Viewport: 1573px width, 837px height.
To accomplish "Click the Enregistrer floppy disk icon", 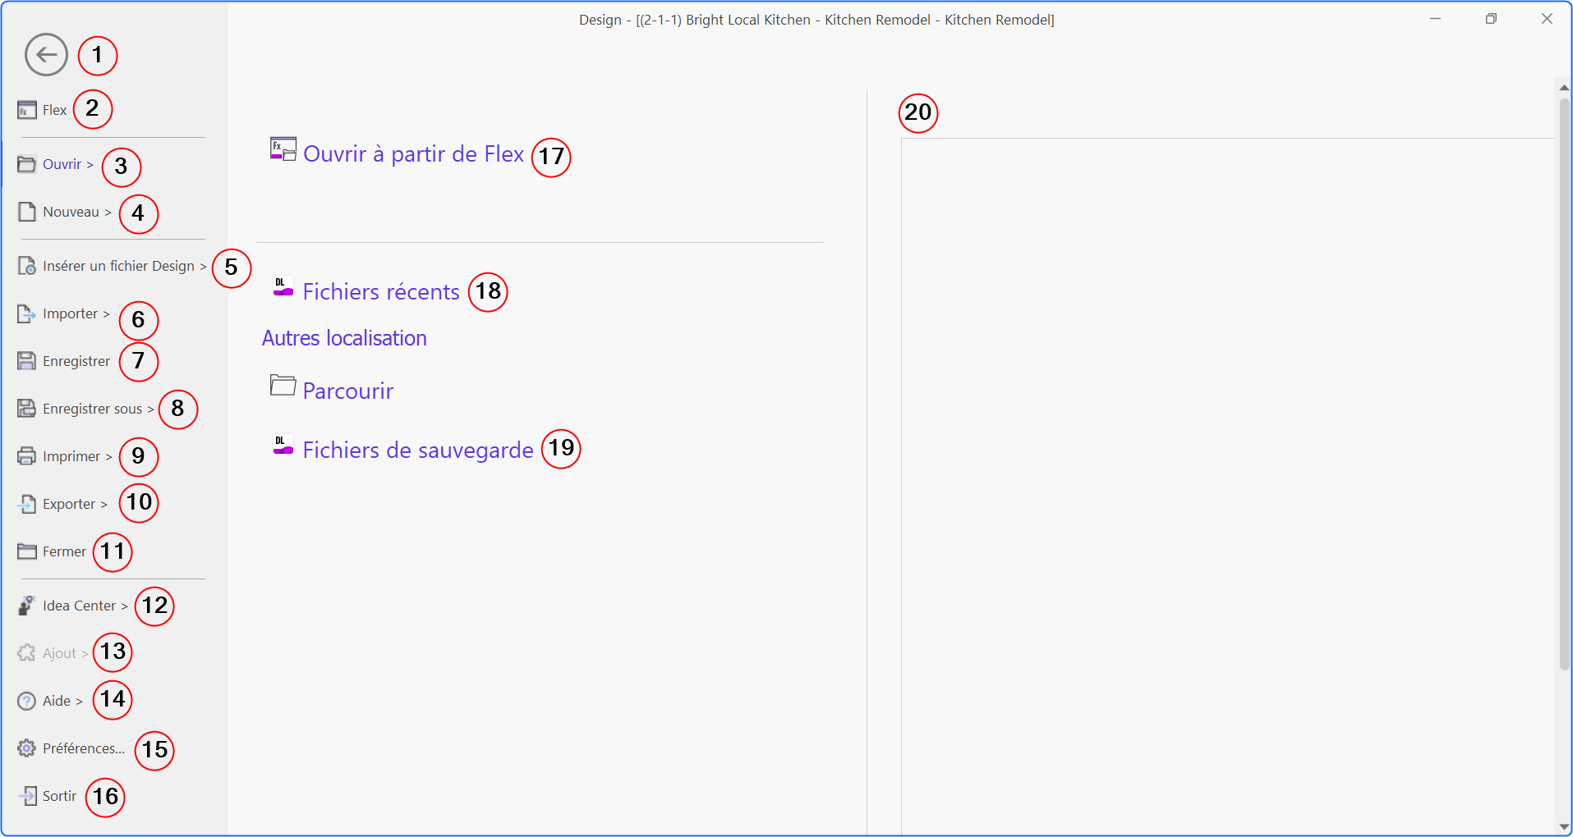I will tap(27, 361).
